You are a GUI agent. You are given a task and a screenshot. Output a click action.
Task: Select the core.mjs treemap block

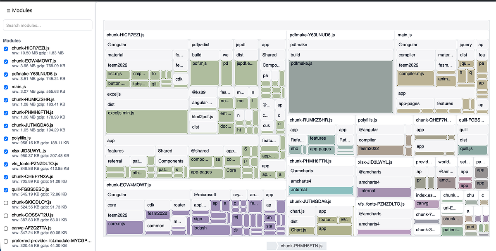124,228
